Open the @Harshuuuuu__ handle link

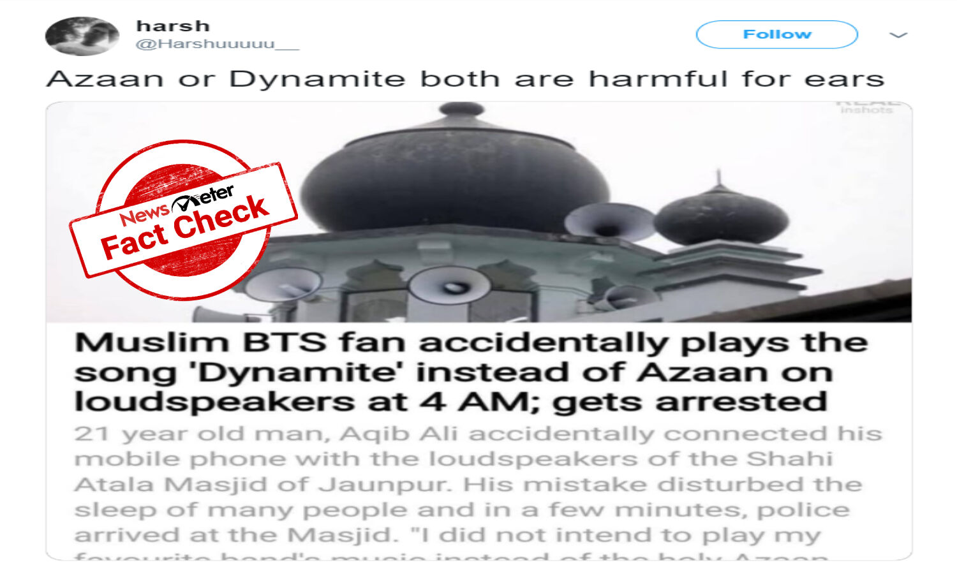(x=217, y=44)
